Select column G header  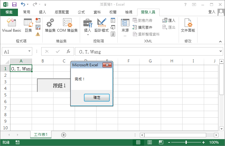150,61
